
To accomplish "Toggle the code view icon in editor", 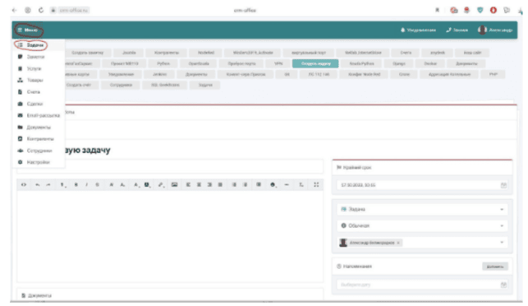I will coord(24,184).
